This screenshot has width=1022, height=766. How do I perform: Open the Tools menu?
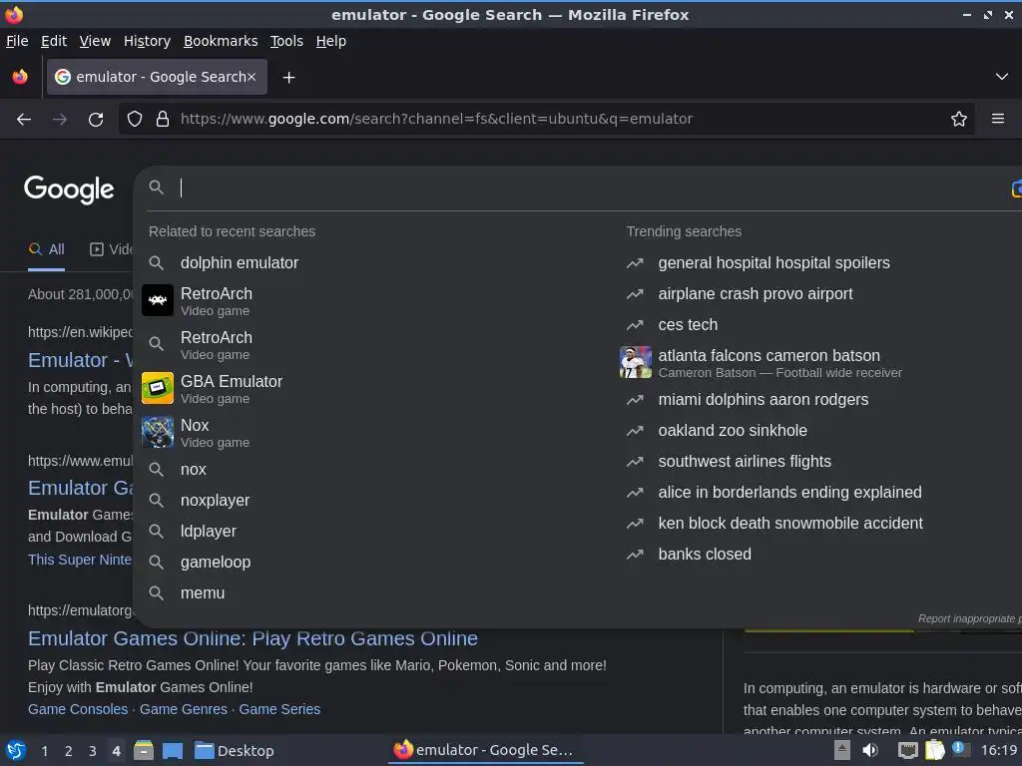point(286,41)
